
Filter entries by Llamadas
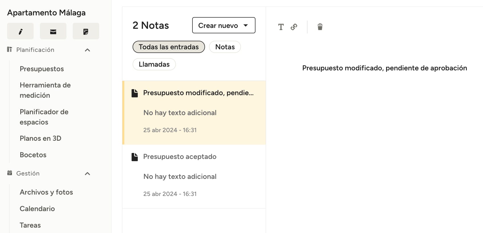(154, 64)
